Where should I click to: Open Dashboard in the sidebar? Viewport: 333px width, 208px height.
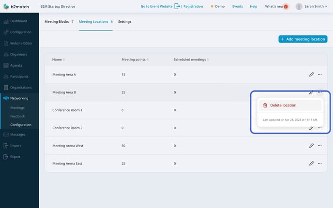pos(18,21)
